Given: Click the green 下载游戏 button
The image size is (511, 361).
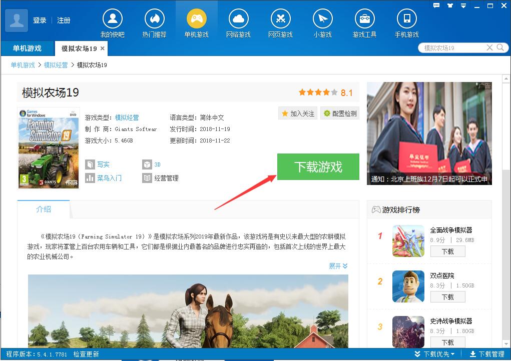Looking at the screenshot, I should [318, 167].
